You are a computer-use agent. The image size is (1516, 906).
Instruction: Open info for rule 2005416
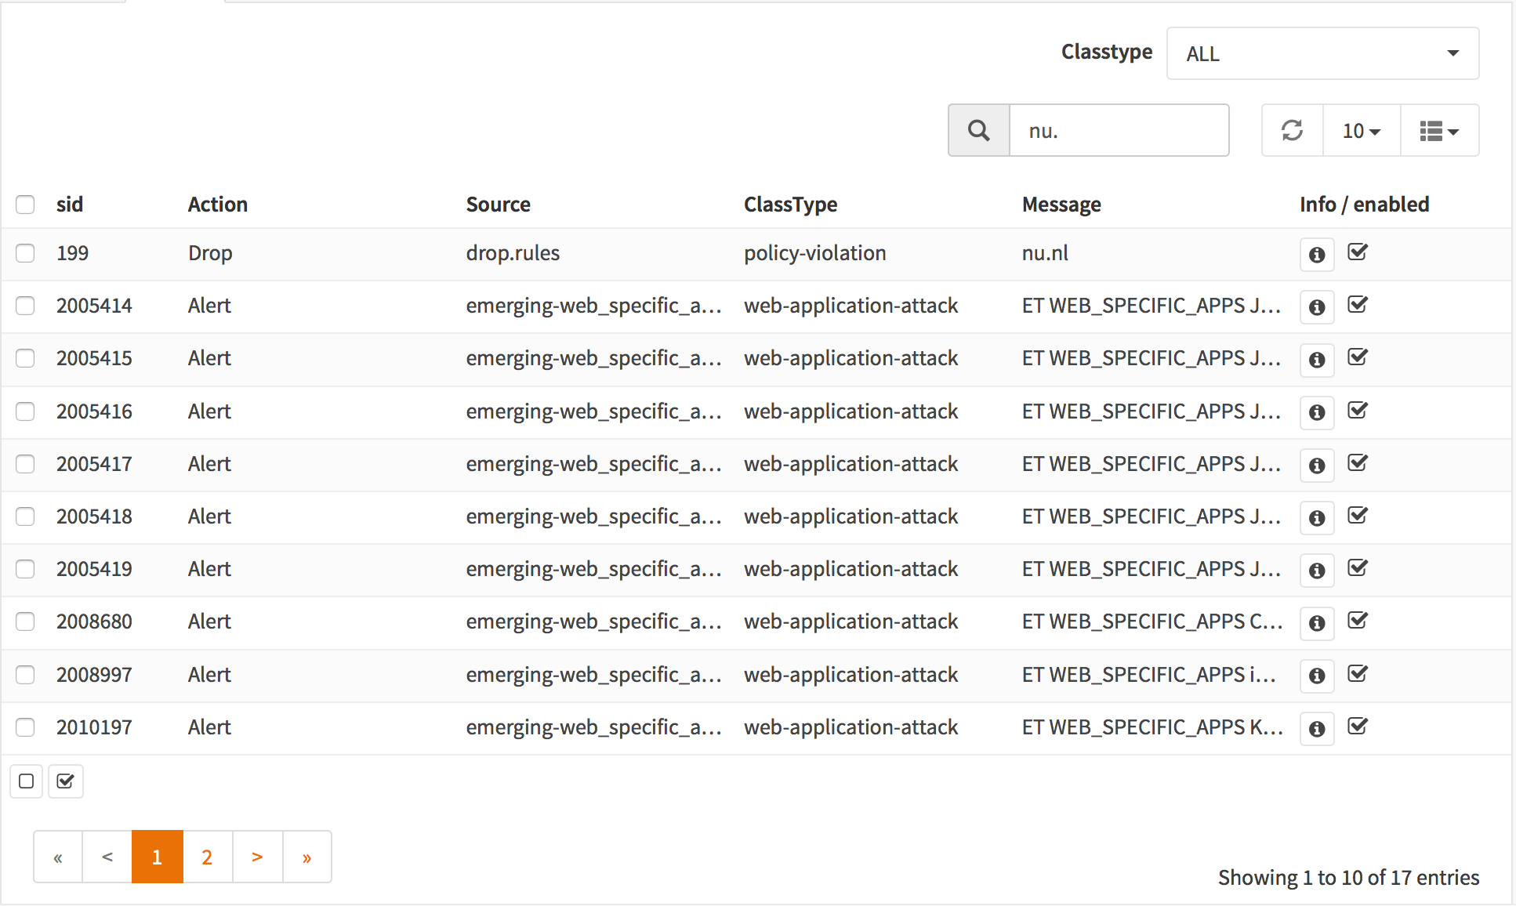pyautogui.click(x=1317, y=412)
